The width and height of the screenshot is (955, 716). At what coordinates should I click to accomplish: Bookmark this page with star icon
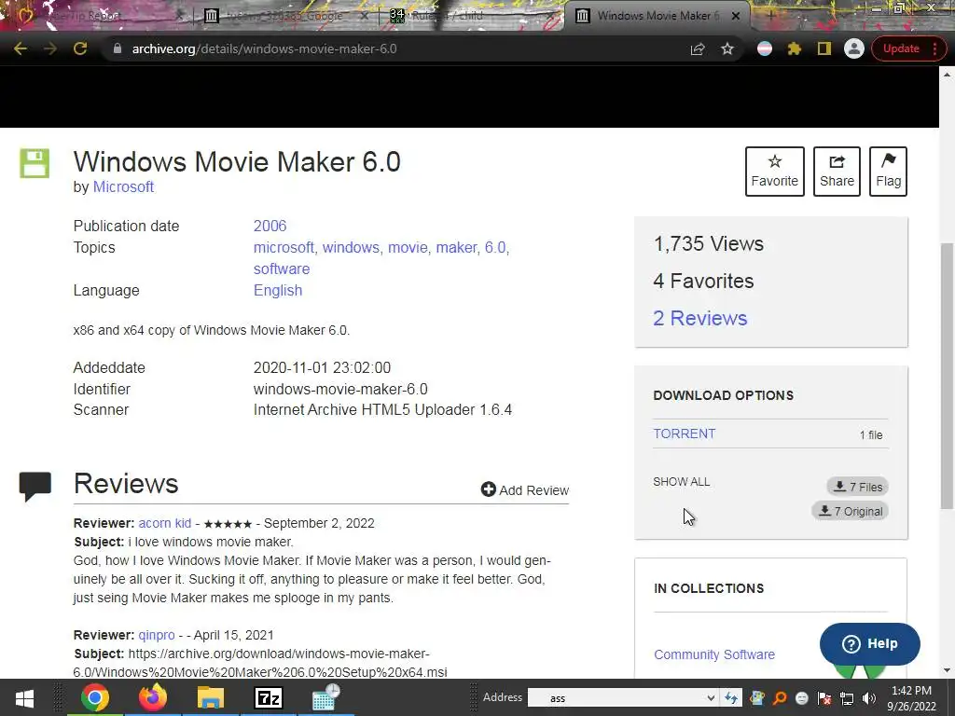click(x=727, y=48)
